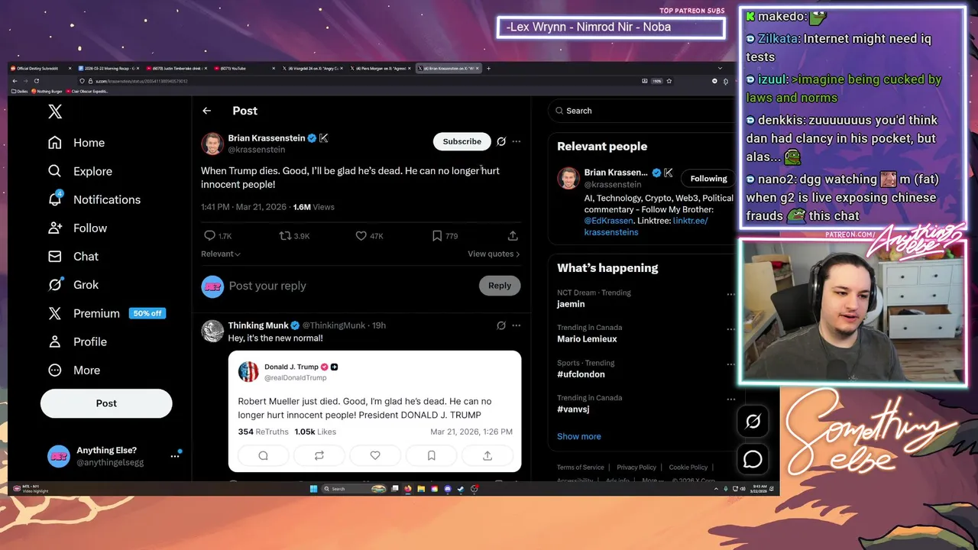Open account menu dots beside Anything Else?
The width and height of the screenshot is (978, 550).
175,456
